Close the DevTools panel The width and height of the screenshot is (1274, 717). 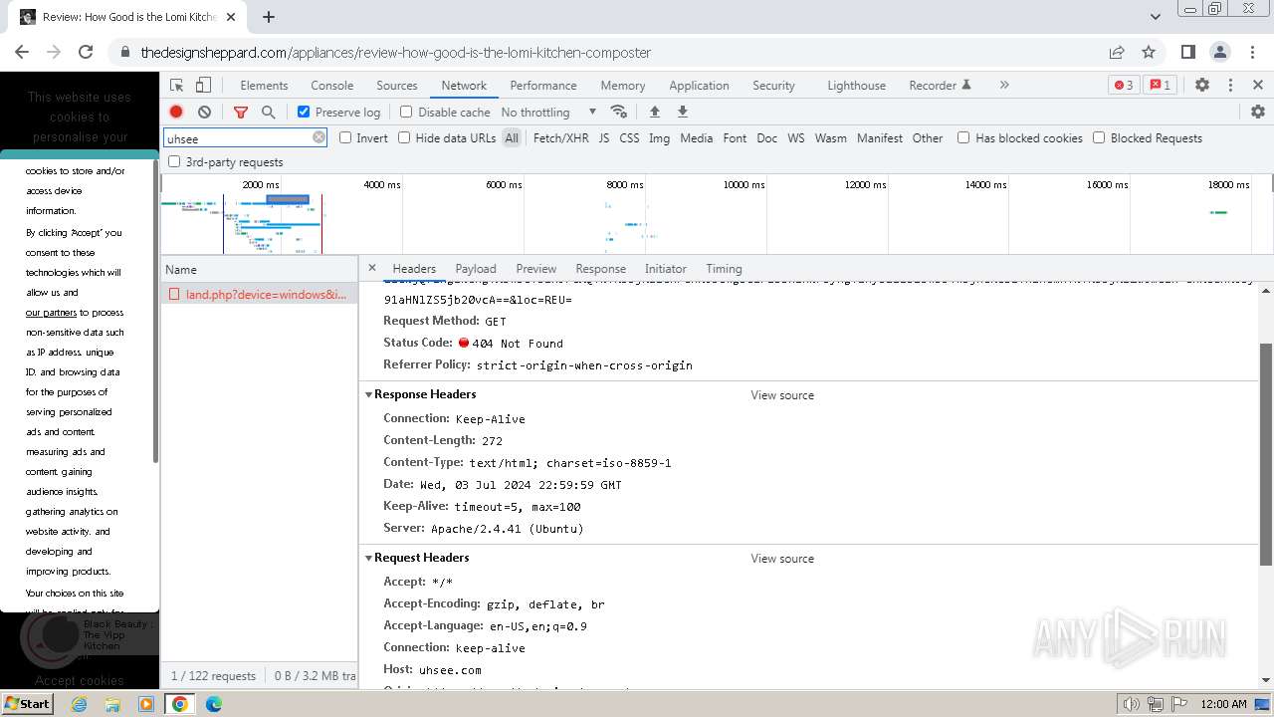coord(1258,86)
